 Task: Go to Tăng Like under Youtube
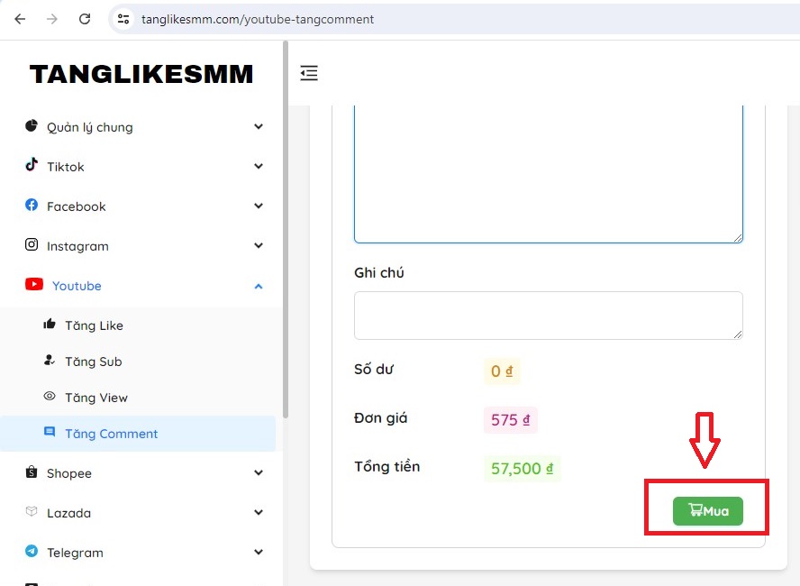pyautogui.click(x=138, y=325)
